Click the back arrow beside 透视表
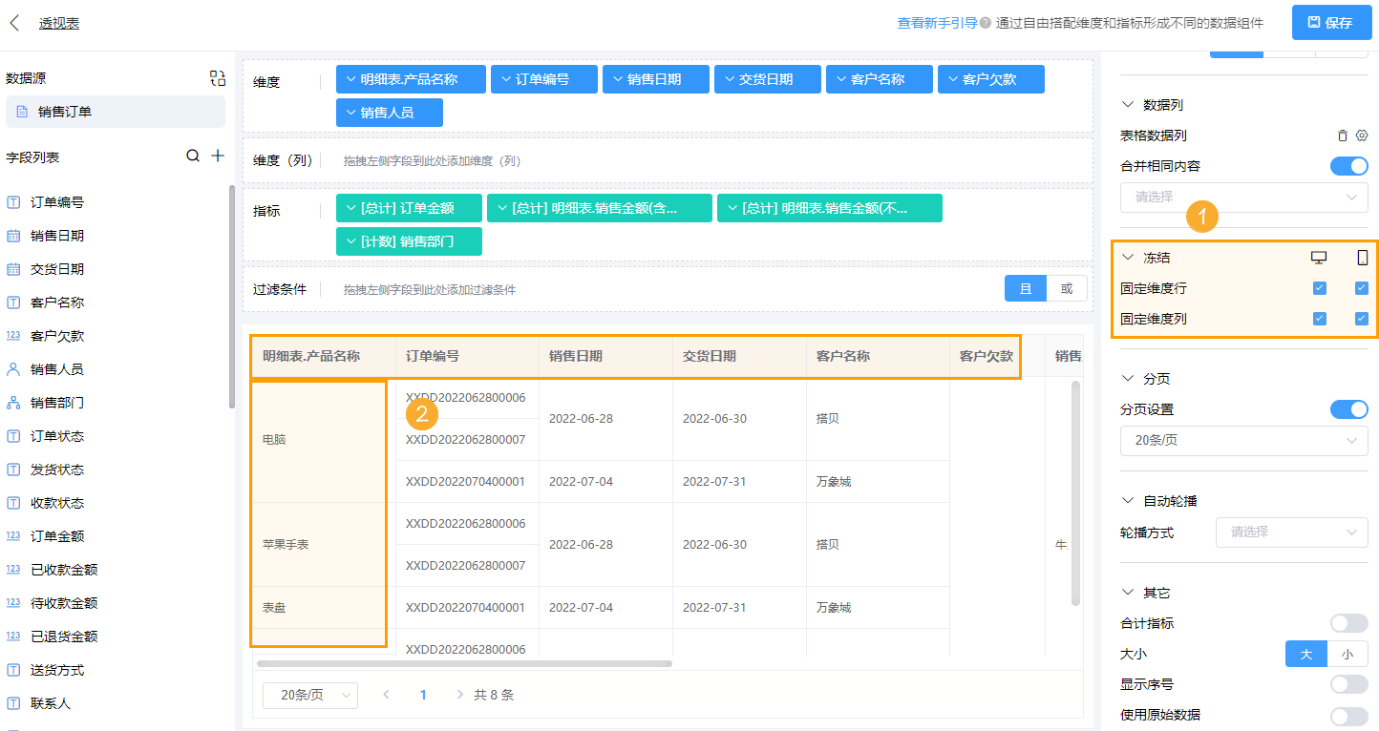 tap(14, 23)
